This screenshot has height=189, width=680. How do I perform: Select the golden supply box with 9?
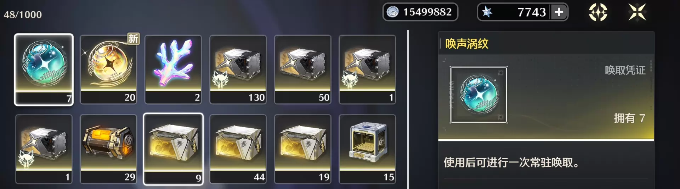click(173, 149)
